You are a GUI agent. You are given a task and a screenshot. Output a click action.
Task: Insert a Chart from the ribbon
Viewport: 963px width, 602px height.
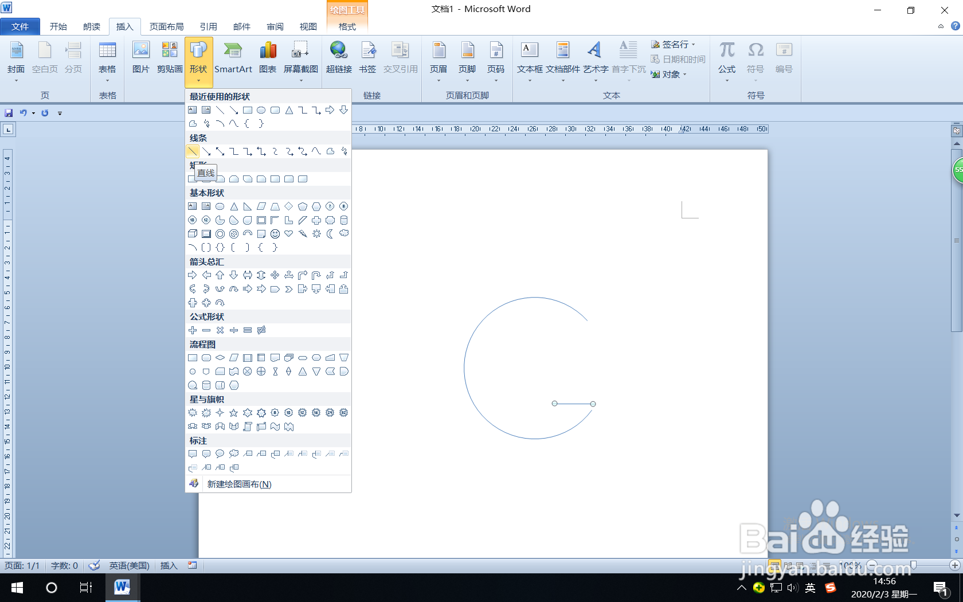267,57
